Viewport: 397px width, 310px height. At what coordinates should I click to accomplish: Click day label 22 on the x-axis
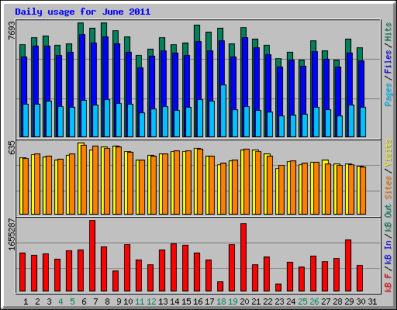point(268,301)
